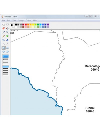The width and height of the screenshot is (100, 130).
Task: Choose the straight Line tool
Action: [3, 44]
